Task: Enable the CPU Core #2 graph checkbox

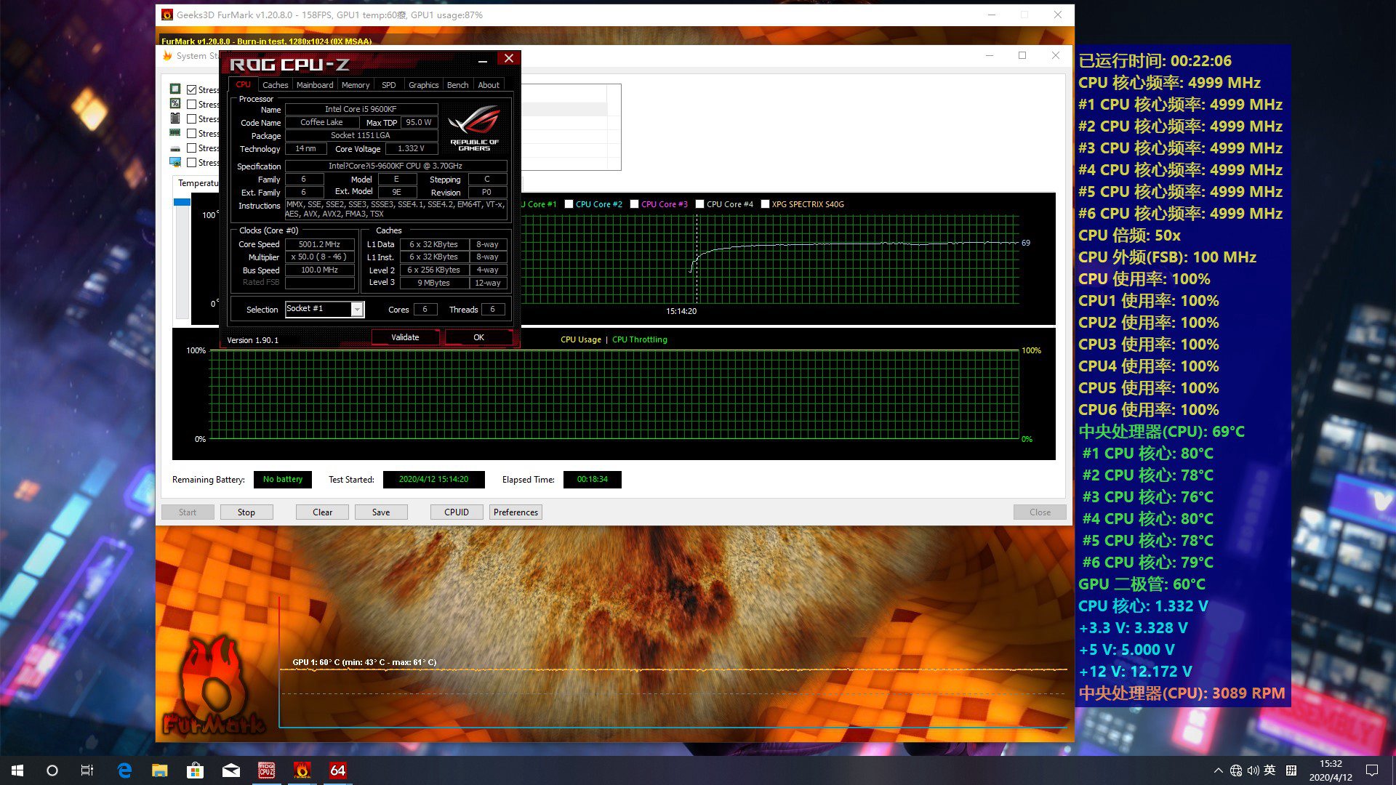Action: coord(569,204)
